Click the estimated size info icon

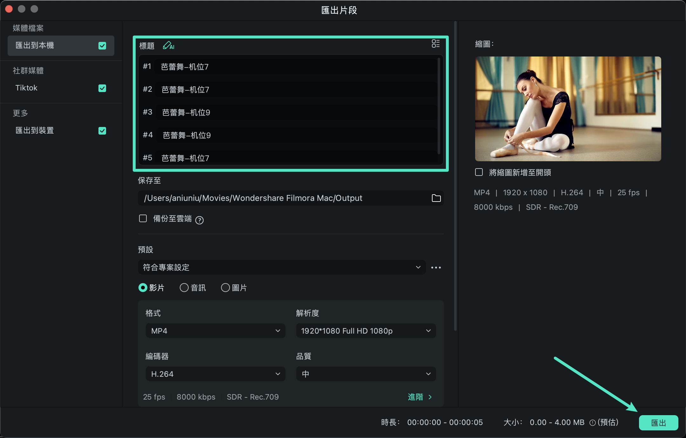(592, 422)
